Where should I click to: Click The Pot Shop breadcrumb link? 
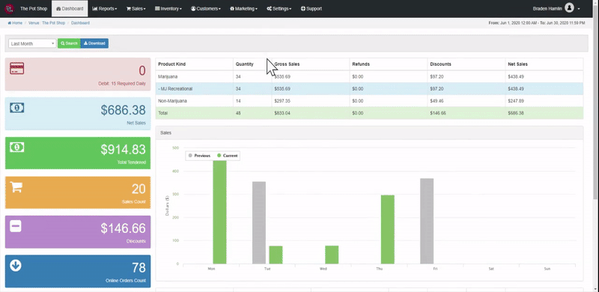point(53,23)
